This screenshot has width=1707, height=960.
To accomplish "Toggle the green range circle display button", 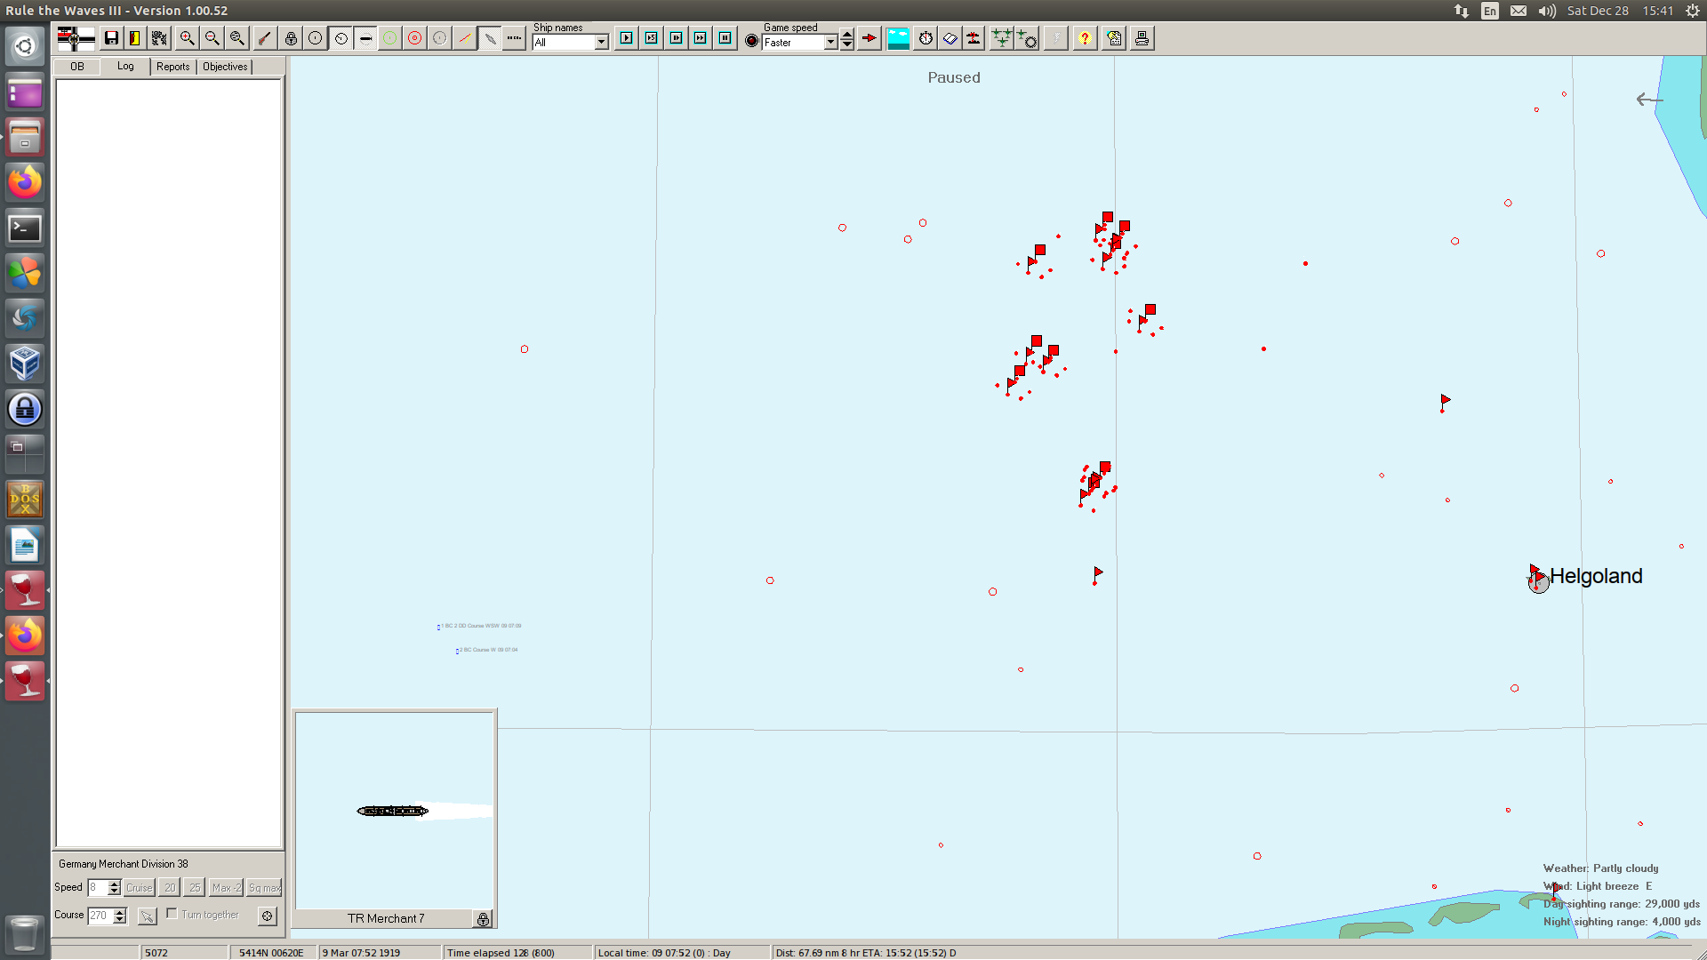I will point(389,38).
